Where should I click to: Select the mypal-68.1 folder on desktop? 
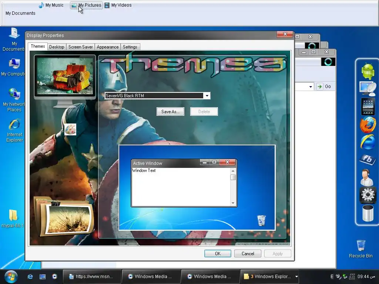click(x=13, y=219)
